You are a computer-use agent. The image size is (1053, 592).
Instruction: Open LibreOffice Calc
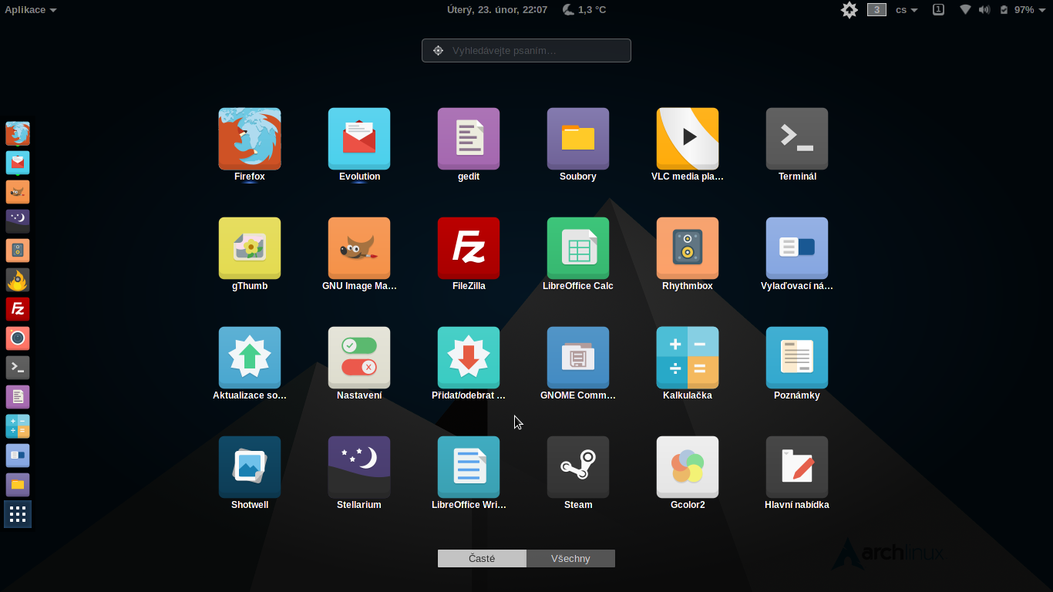point(578,249)
